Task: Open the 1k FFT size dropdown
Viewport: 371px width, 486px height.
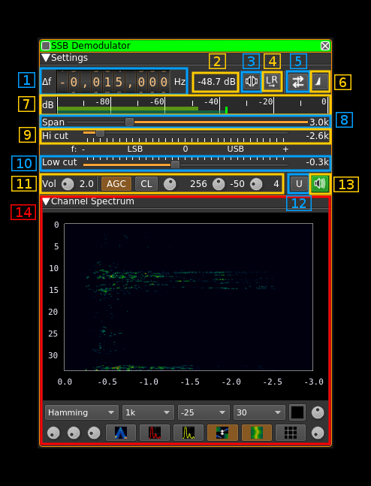Action: click(147, 412)
